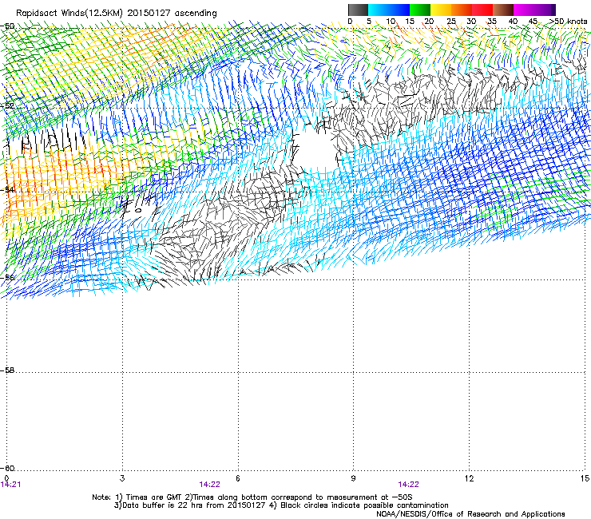Click the '0' label under the colorbar
This screenshot has height=519, width=591.
click(350, 22)
